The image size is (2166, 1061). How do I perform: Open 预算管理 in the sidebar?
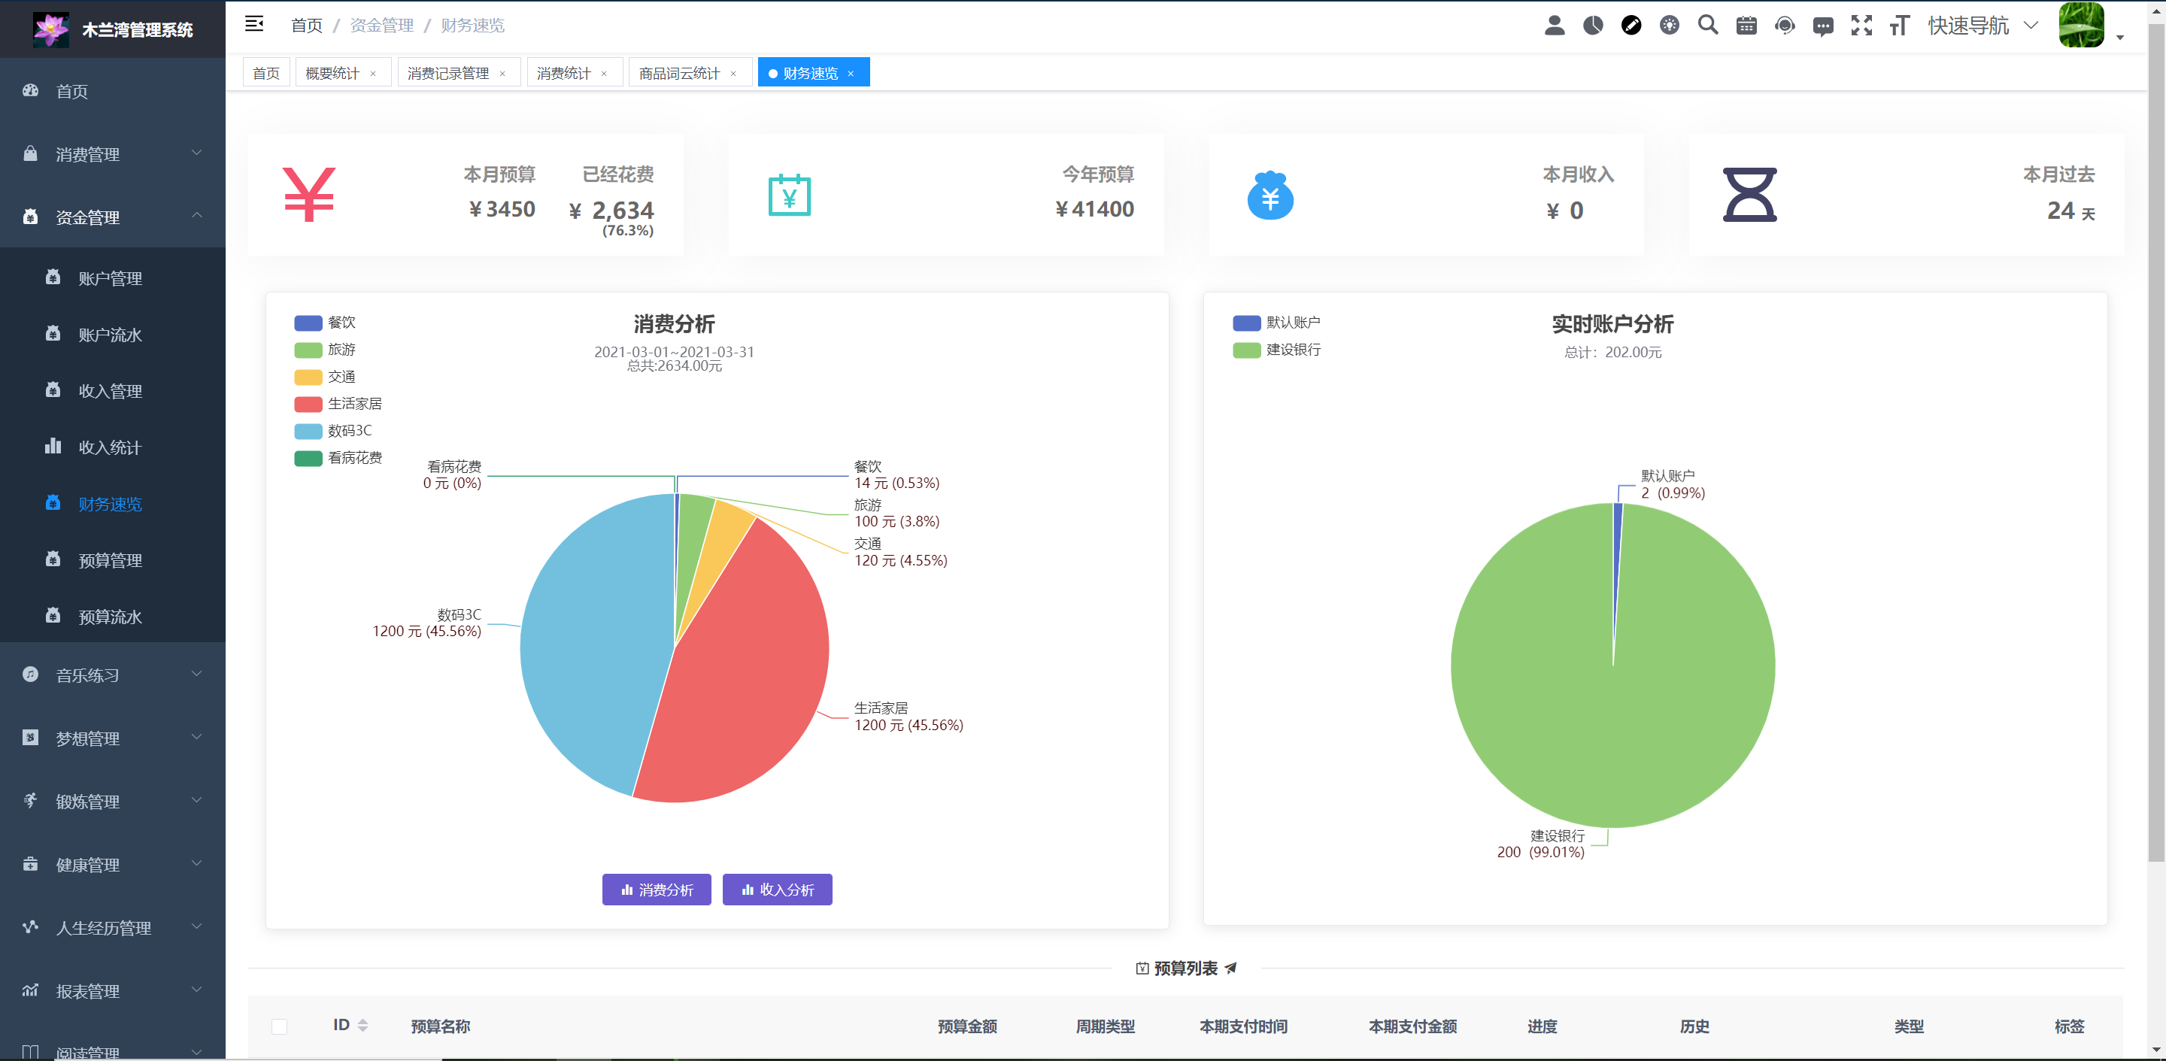click(x=113, y=560)
